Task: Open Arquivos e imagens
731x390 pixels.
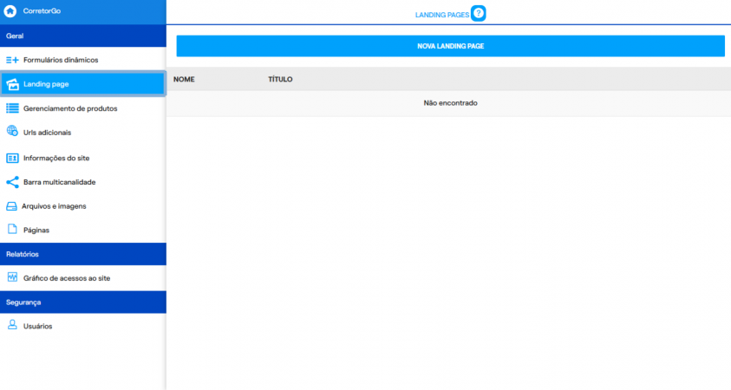Action: 83,206
